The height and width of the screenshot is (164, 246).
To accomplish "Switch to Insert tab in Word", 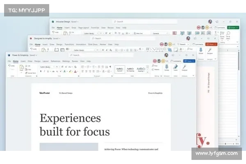I will pyautogui.click(x=23, y=61).
